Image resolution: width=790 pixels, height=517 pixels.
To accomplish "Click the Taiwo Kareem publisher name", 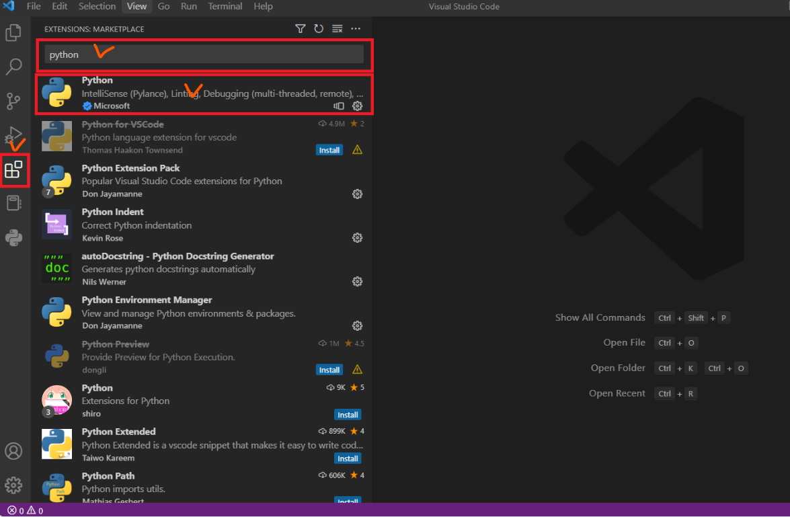I will pyautogui.click(x=108, y=458).
